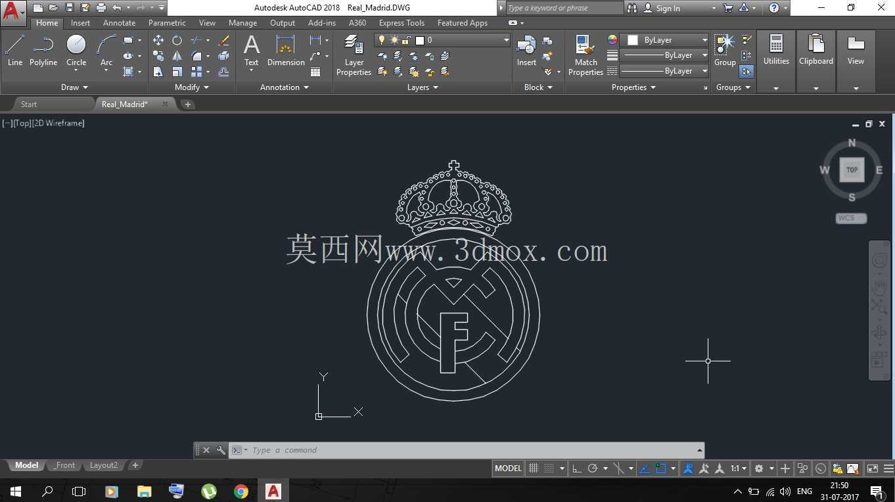Image resolution: width=895 pixels, height=502 pixels.
Task: Open the layer 0 selection dropdown
Action: 506,40
